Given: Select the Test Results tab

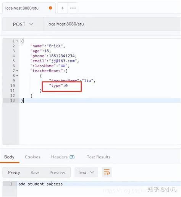Looking at the screenshot, I should (99, 157).
